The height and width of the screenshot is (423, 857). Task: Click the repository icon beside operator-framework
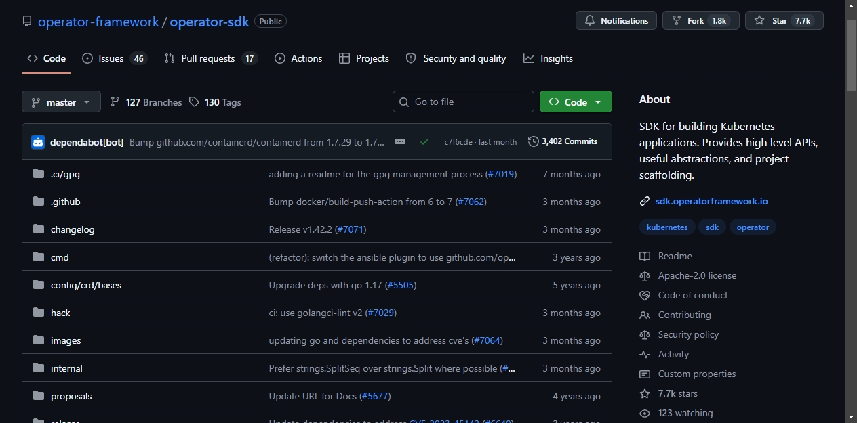(27, 21)
